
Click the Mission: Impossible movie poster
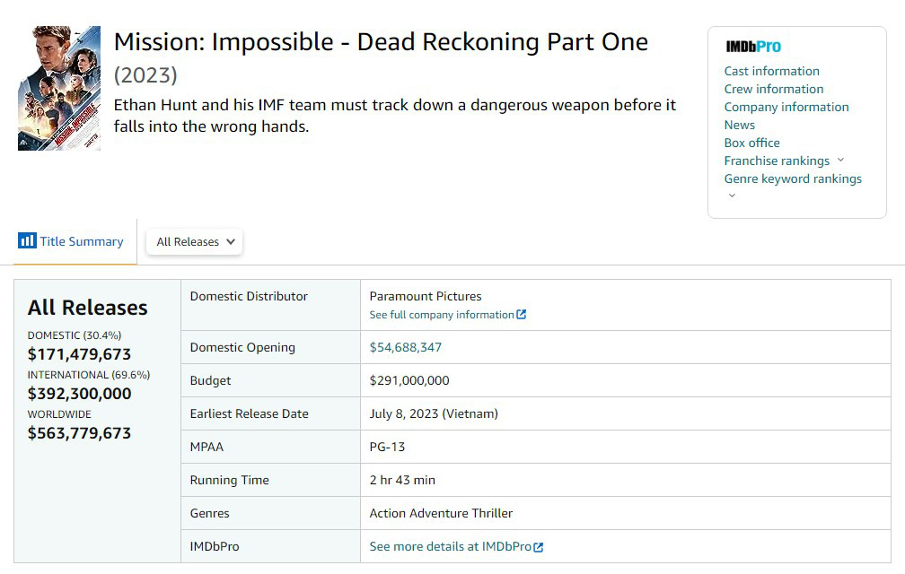[59, 88]
